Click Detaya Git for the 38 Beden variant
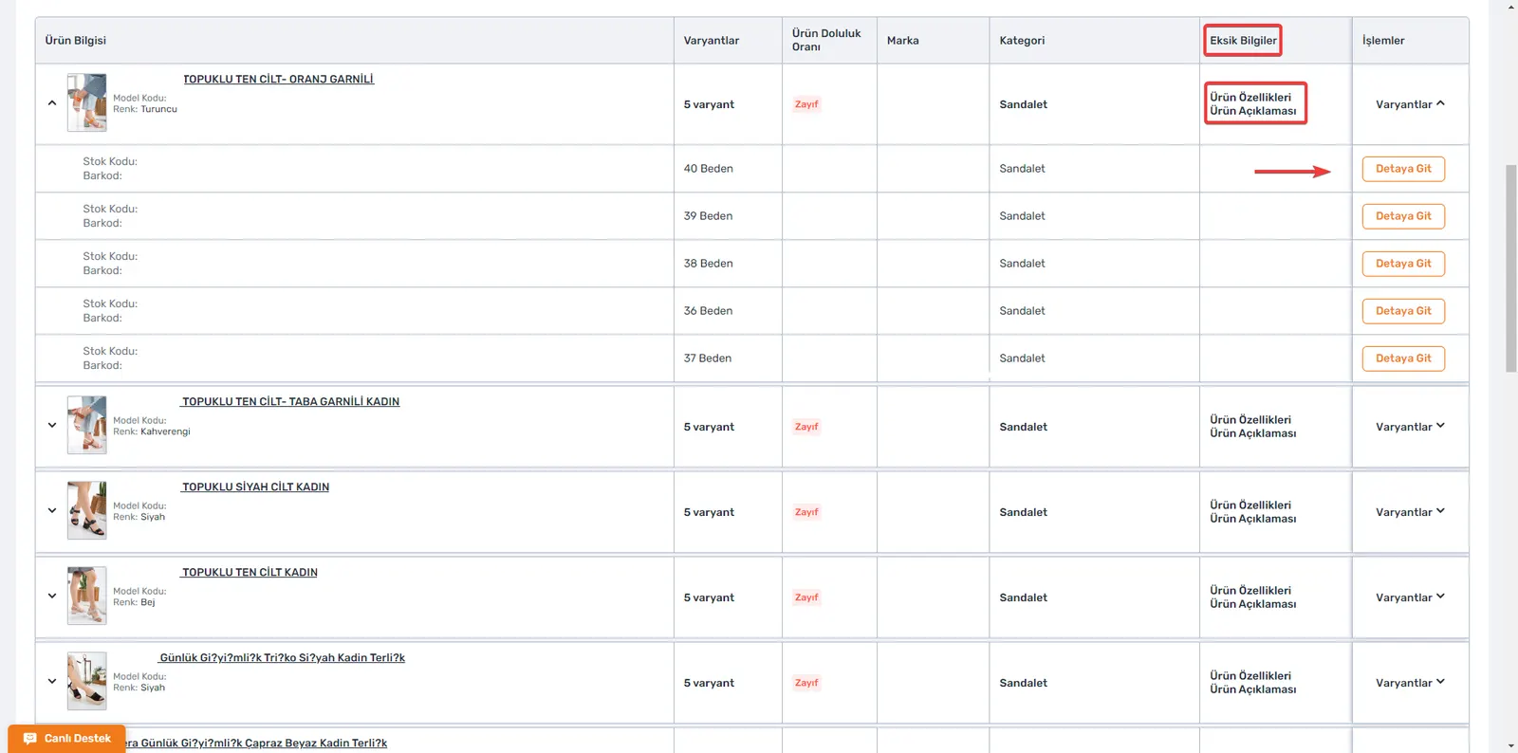The width and height of the screenshot is (1518, 753). point(1403,264)
